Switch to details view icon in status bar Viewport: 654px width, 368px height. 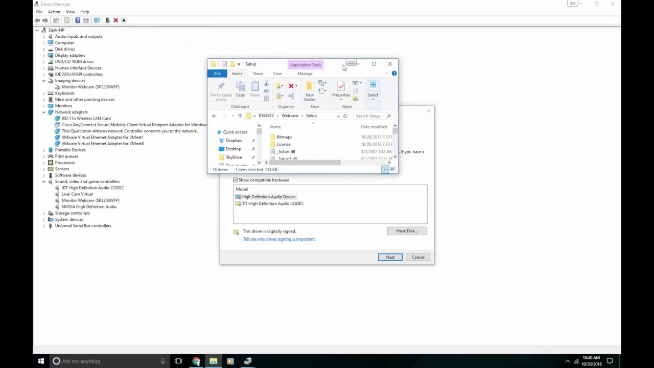pyautogui.click(x=385, y=169)
